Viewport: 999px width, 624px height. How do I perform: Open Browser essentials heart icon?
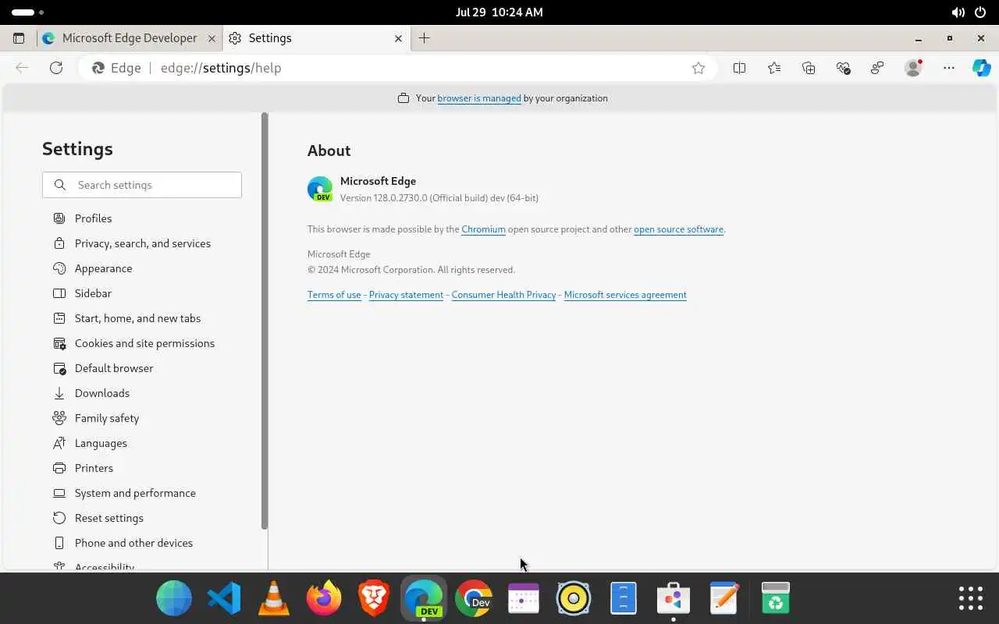pyautogui.click(x=843, y=68)
